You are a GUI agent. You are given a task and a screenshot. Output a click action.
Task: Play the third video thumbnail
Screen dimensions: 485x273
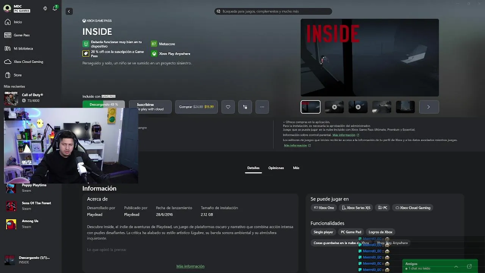(358, 107)
